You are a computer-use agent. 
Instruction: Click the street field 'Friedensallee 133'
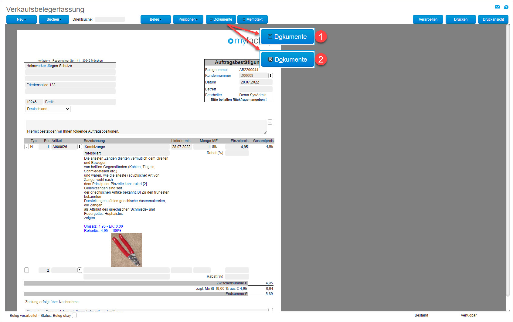[x=70, y=85]
